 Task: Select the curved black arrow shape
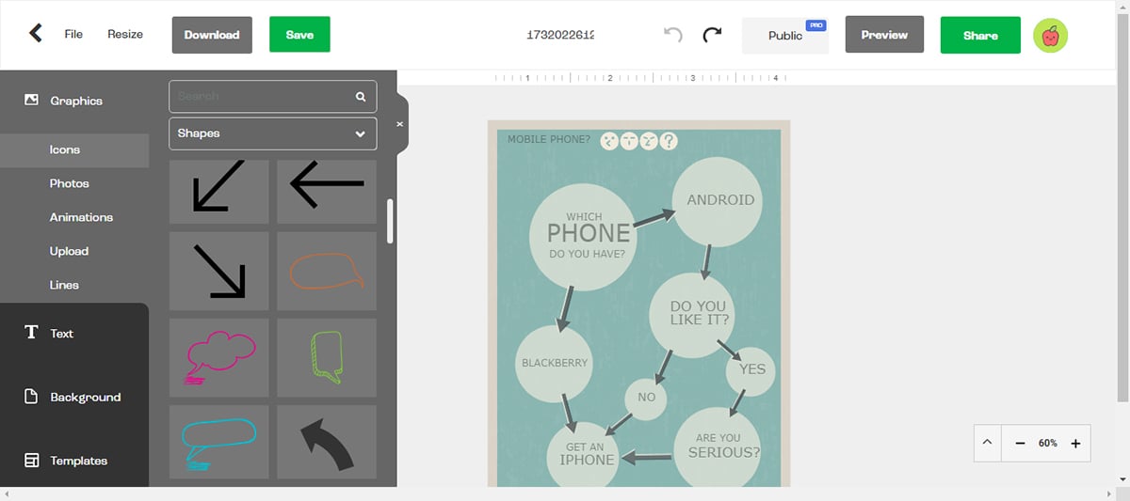point(326,444)
